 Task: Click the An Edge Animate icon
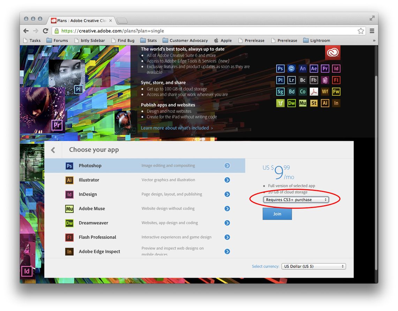click(302, 68)
